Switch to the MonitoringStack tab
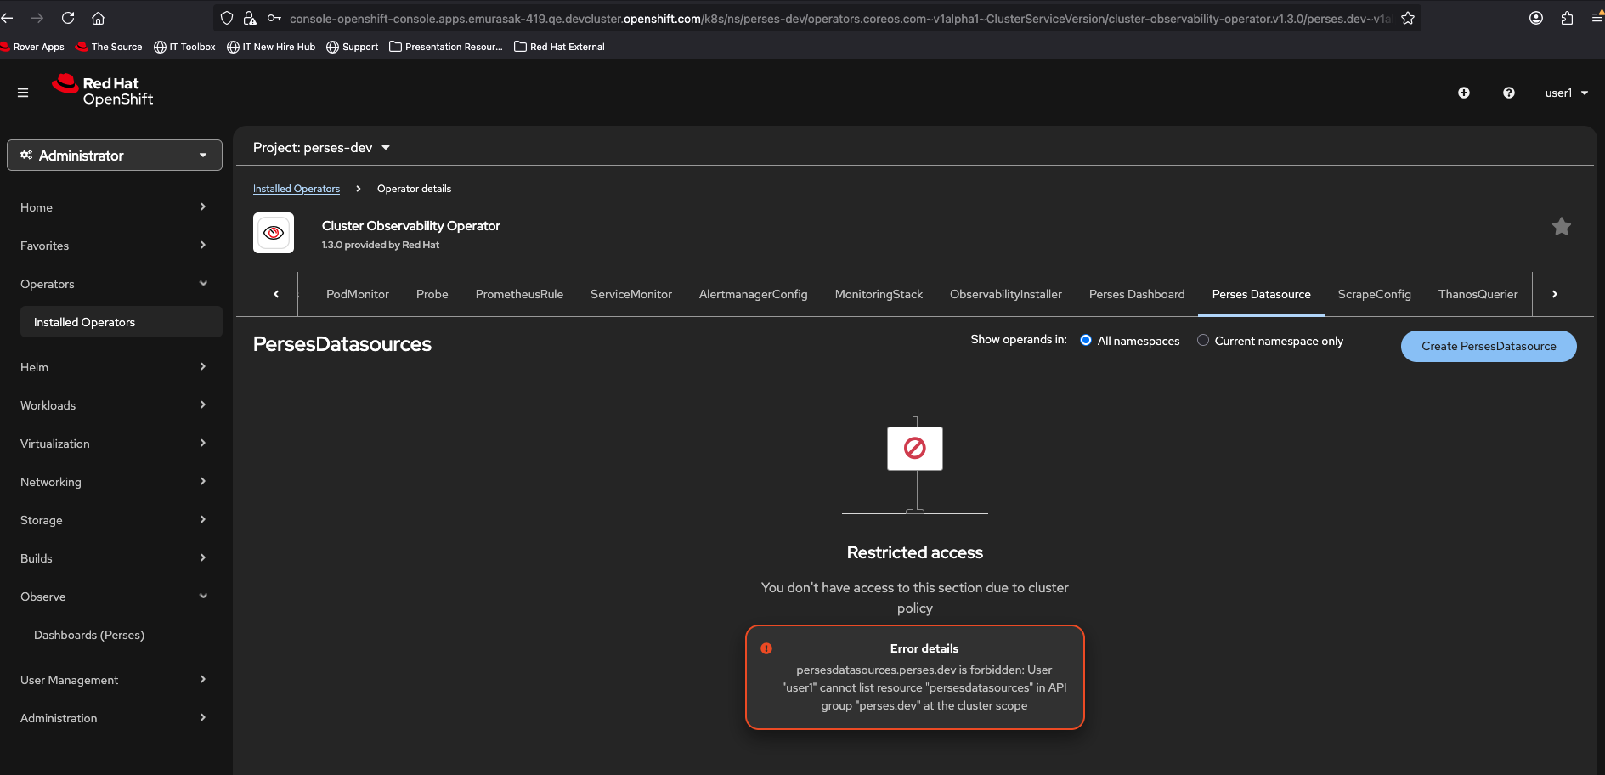This screenshot has width=1605, height=775. click(x=879, y=294)
